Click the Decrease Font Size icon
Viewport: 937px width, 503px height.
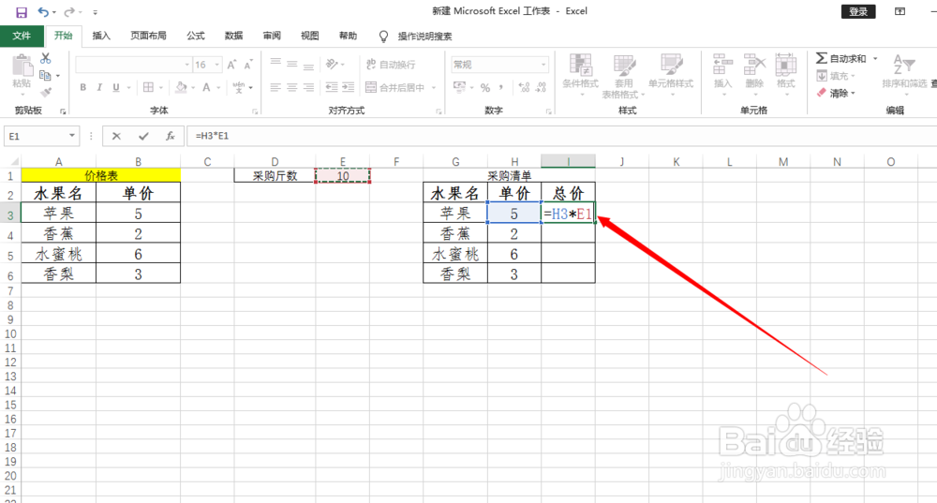tap(248, 65)
